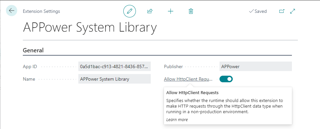Expand the page with the diagonal arrows icon
This screenshot has height=129, width=320.
(x=293, y=11)
